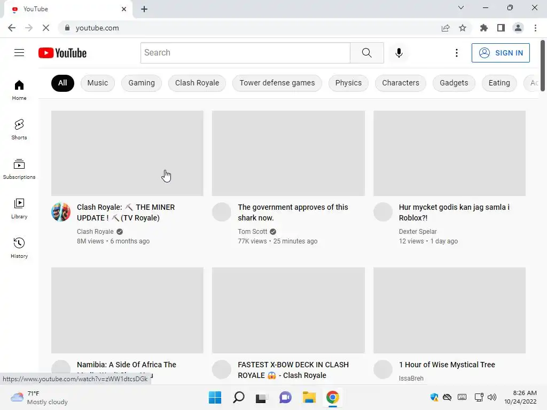Select the All filter chip
The width and height of the screenshot is (547, 410).
[x=62, y=83]
